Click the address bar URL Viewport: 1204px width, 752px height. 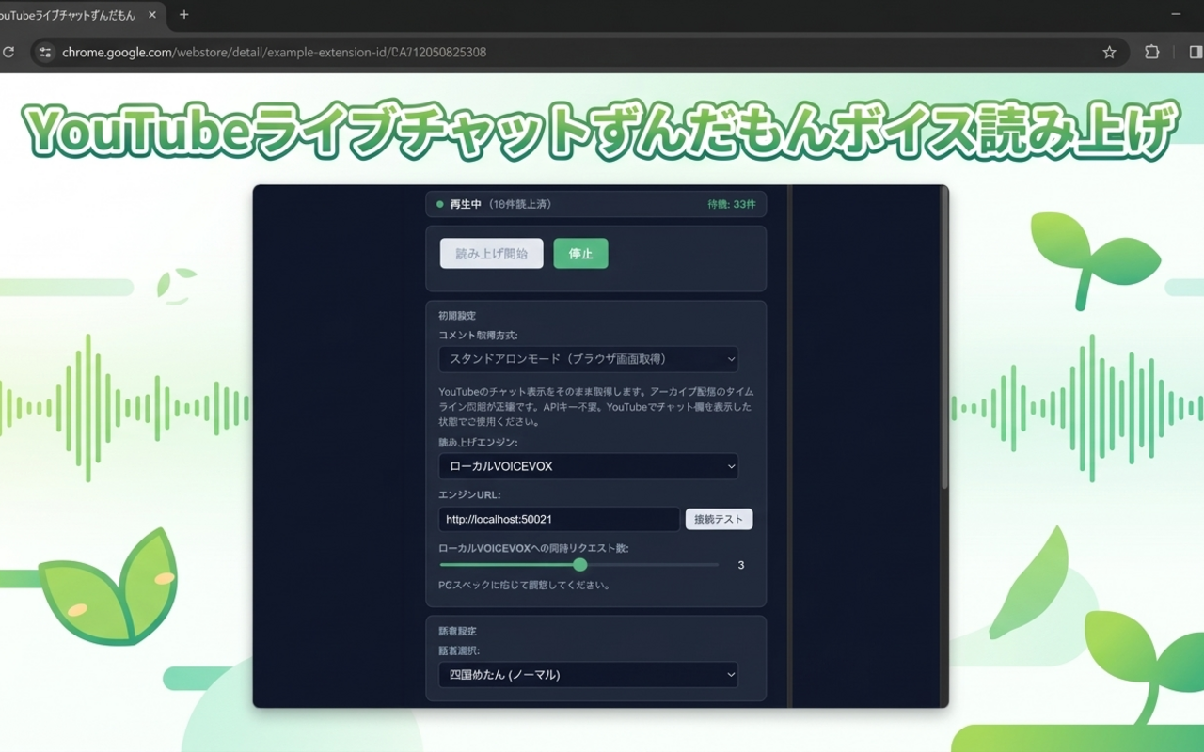coord(274,53)
